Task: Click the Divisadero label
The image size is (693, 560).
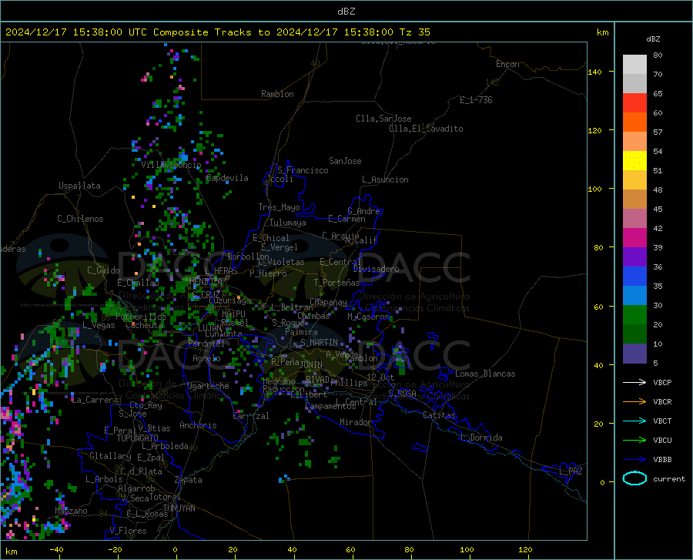Action: click(376, 269)
